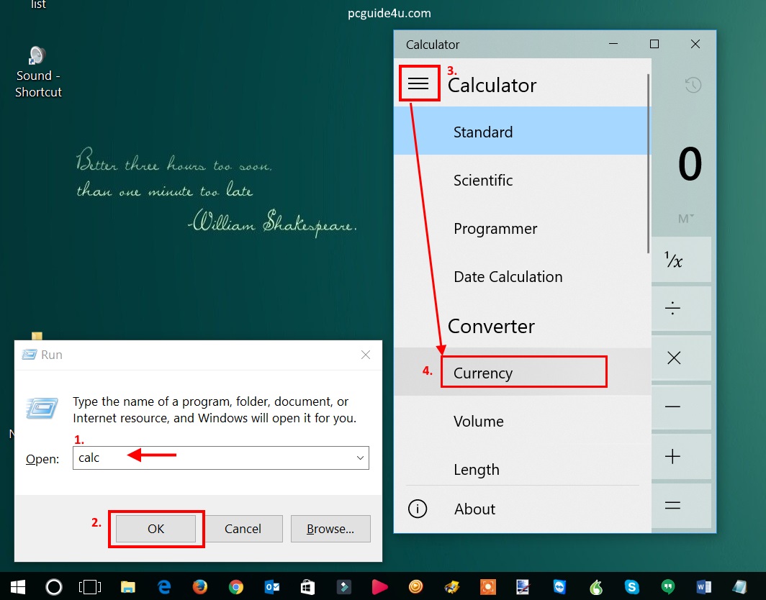Click OK in the Run dialog
Viewport: 766px width, 600px height.
pos(156,529)
